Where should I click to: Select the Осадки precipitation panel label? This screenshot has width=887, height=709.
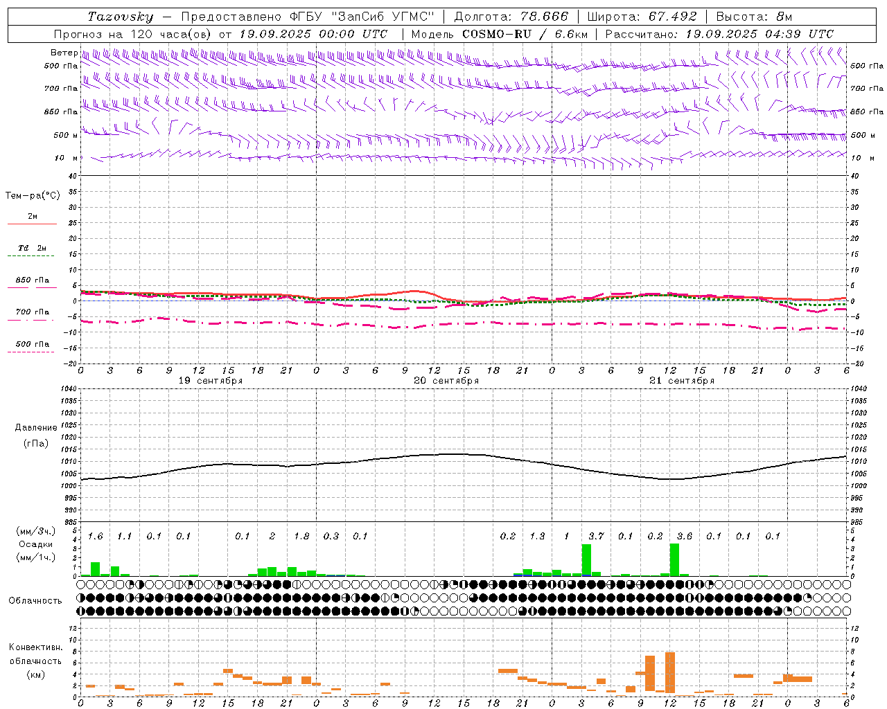pos(36,545)
